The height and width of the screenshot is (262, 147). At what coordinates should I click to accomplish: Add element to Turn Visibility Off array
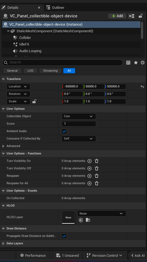pos(89,169)
